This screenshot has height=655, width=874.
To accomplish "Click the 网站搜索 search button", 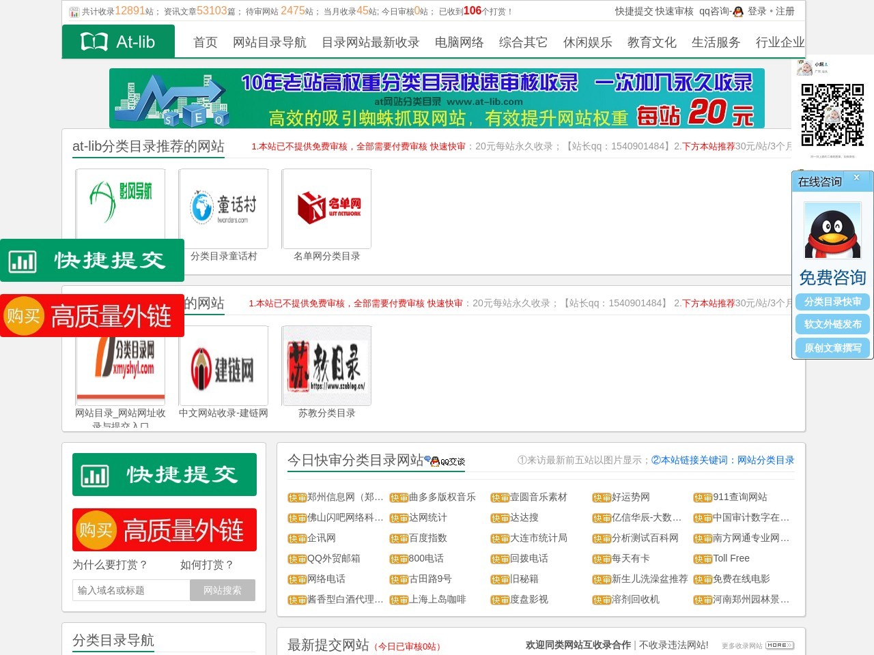I will pyautogui.click(x=223, y=590).
